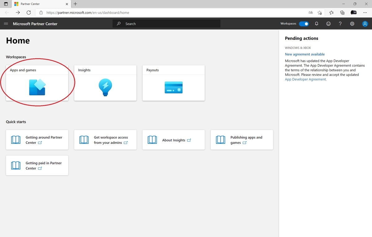This screenshot has width=372, height=237.
Task: Open Publishing apps and games quick start
Action: (x=242, y=140)
